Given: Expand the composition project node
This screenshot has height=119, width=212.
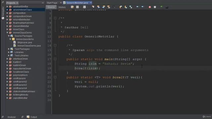Looking at the screenshot, I should pos(7,13).
